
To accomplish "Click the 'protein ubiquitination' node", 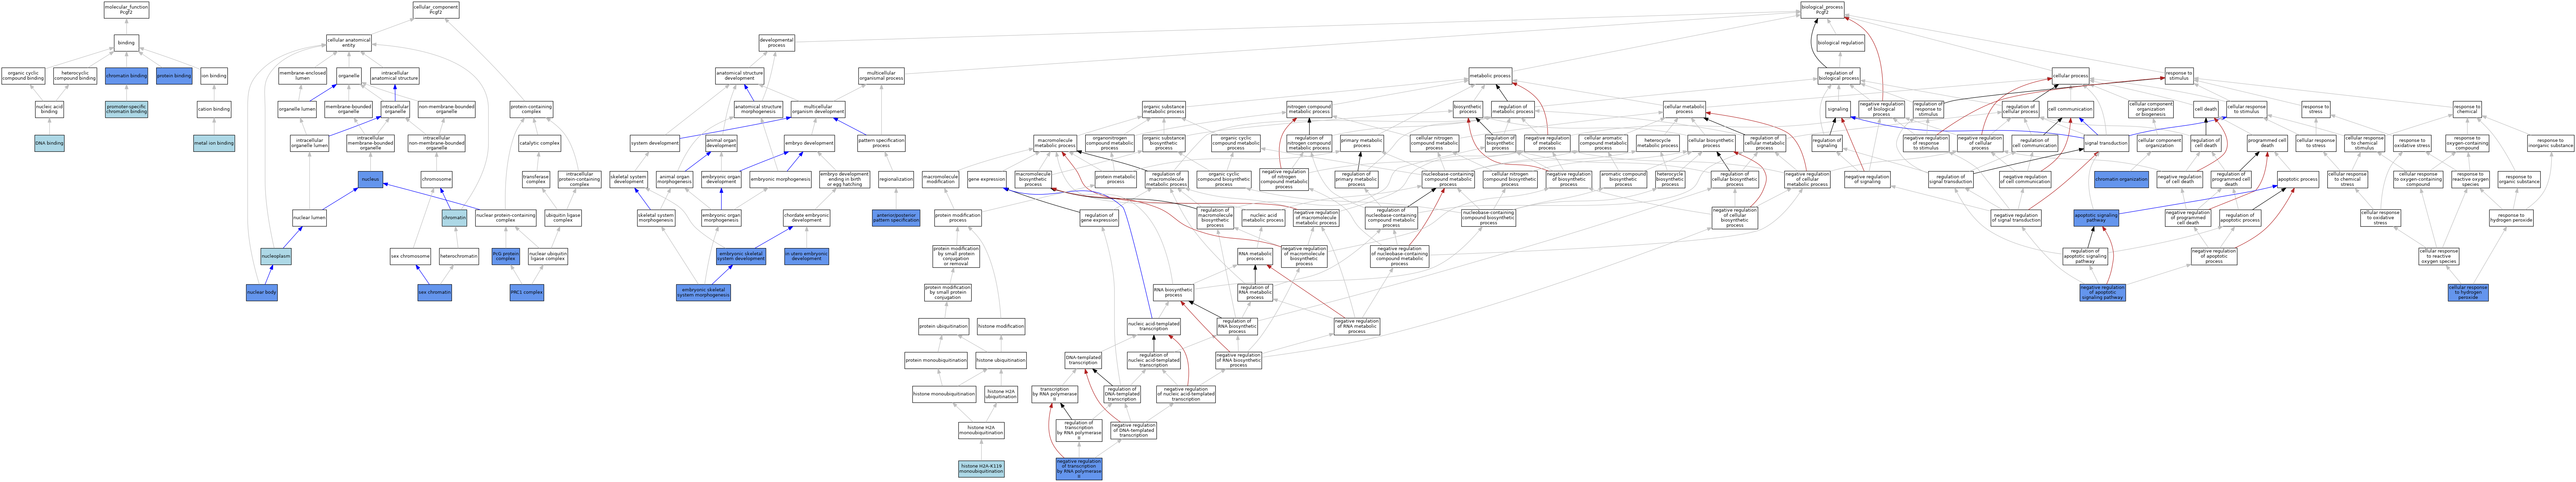I will [943, 326].
